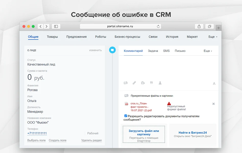Insert a quote with quotation icon
Viewport: 242px width, 153px height.
151,83
